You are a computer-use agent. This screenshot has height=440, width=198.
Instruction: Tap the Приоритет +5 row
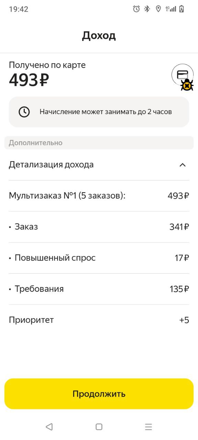point(99,320)
